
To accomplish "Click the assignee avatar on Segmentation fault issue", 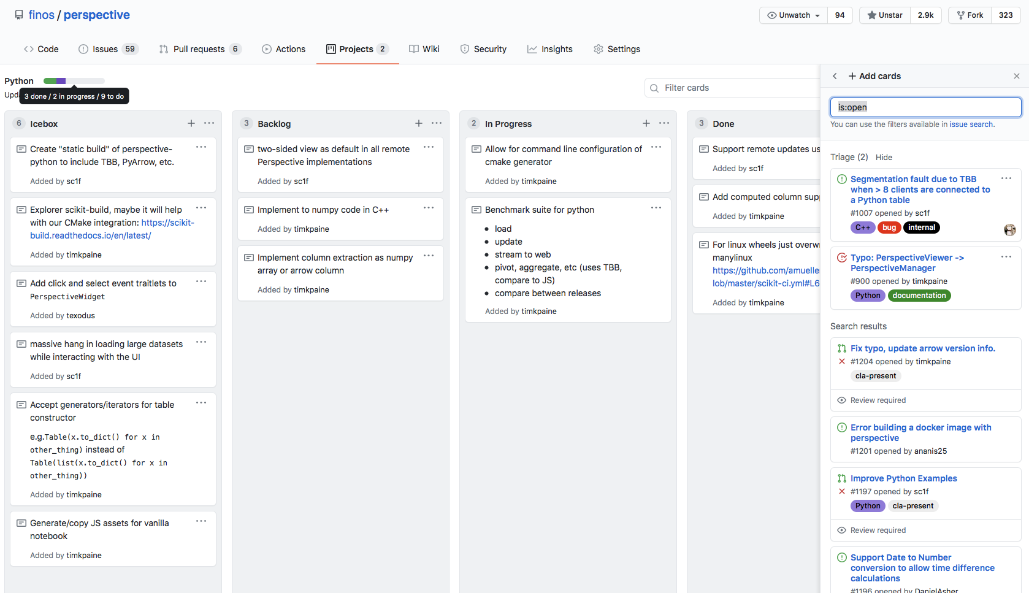I will coord(1010,230).
